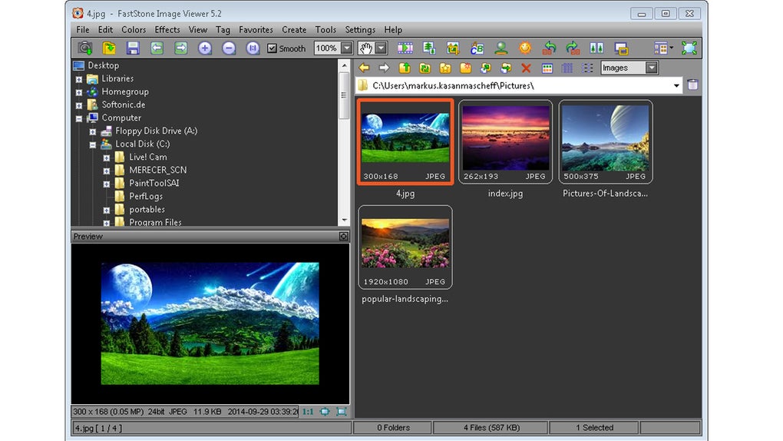
Task: Open the 100% zoom level dropdown
Action: (x=346, y=48)
